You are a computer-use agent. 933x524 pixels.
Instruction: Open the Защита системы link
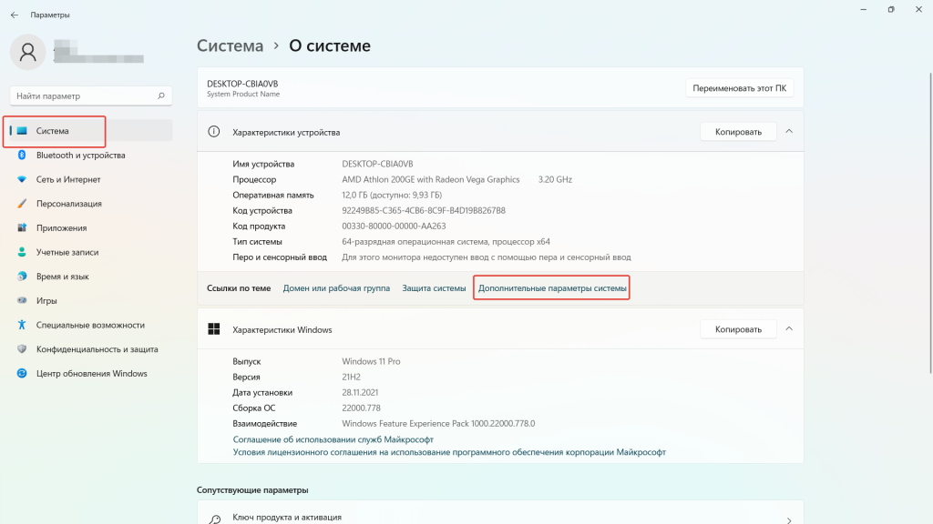[434, 288]
